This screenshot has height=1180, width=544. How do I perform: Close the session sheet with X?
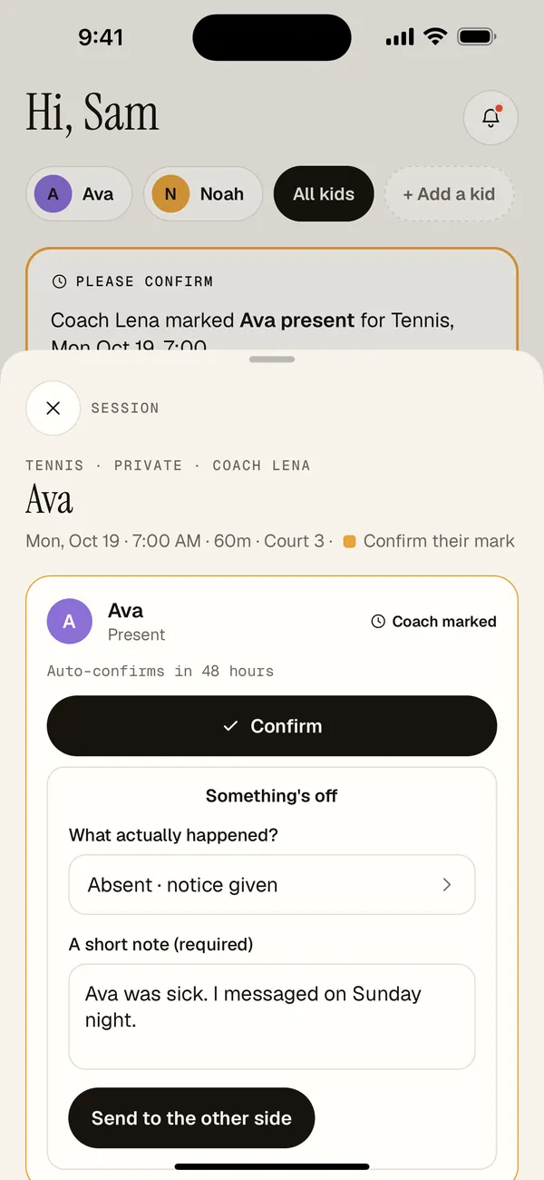(53, 408)
